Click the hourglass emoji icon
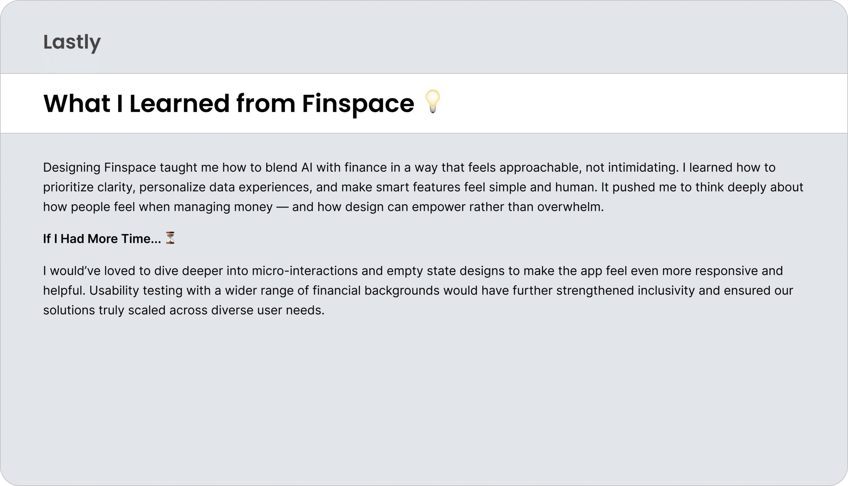Image resolution: width=848 pixels, height=486 pixels. pos(170,238)
